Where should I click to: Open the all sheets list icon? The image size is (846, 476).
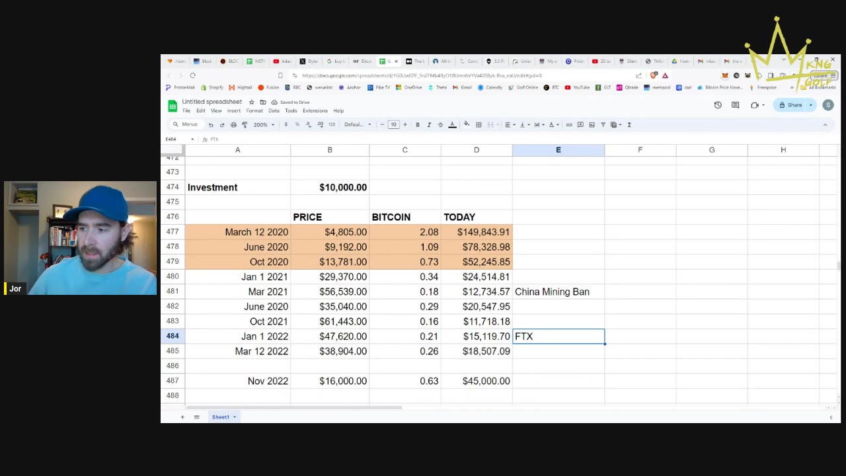tap(196, 417)
